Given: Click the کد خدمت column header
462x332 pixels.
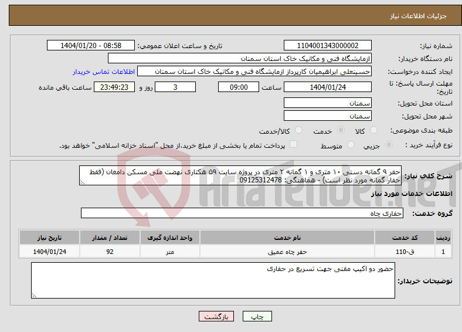Looking at the screenshot, I should click(405, 238).
